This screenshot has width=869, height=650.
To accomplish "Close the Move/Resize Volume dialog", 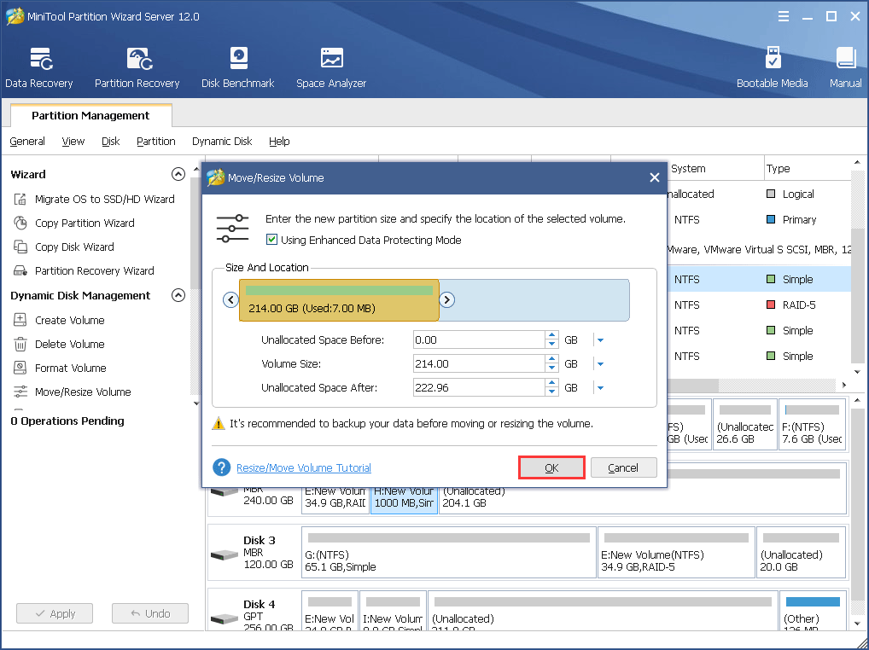I will tap(655, 177).
